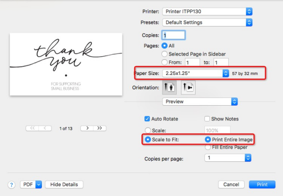Click the Hide Details button
This screenshot has width=283, height=196.
(64, 184)
